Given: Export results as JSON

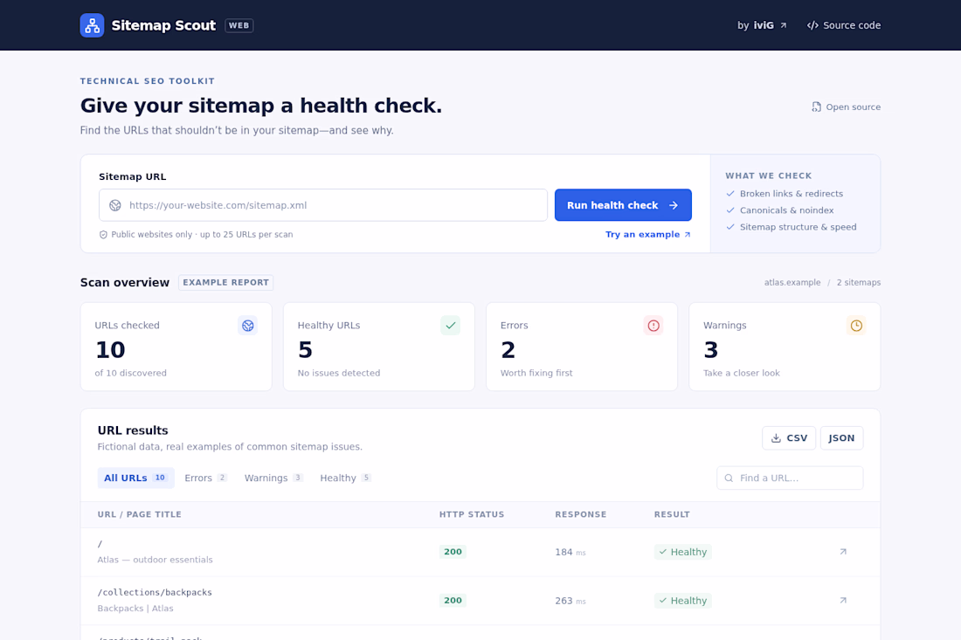Looking at the screenshot, I should [841, 438].
